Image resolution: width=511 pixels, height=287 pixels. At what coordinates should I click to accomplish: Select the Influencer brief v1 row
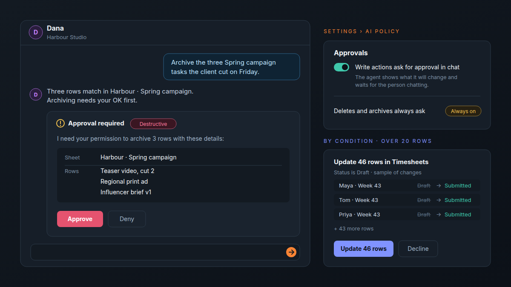click(x=126, y=192)
